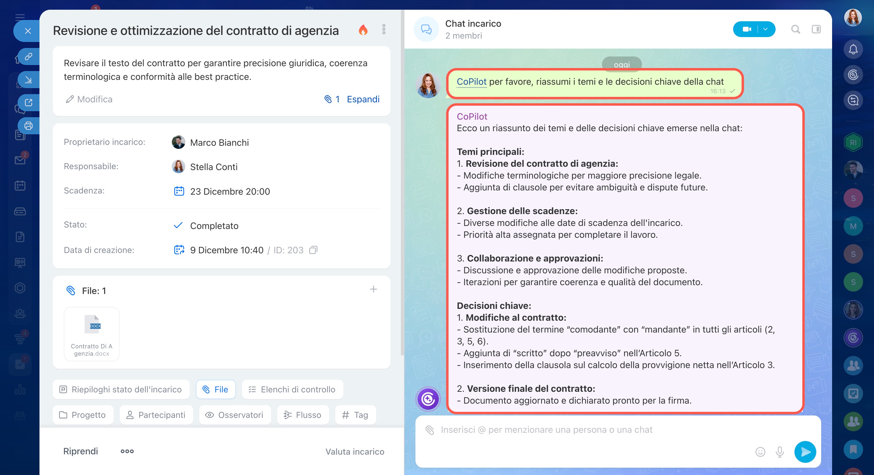Copy the task ID 203
The height and width of the screenshot is (475, 874).
(313, 250)
